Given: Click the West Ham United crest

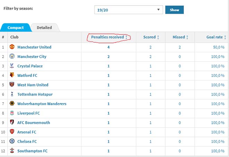Looking at the screenshot, I should [12, 85].
